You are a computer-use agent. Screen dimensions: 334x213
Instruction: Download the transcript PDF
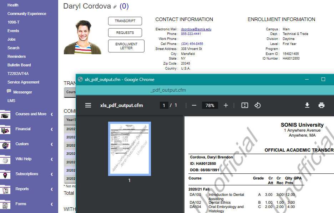pyautogui.click(x=307, y=105)
